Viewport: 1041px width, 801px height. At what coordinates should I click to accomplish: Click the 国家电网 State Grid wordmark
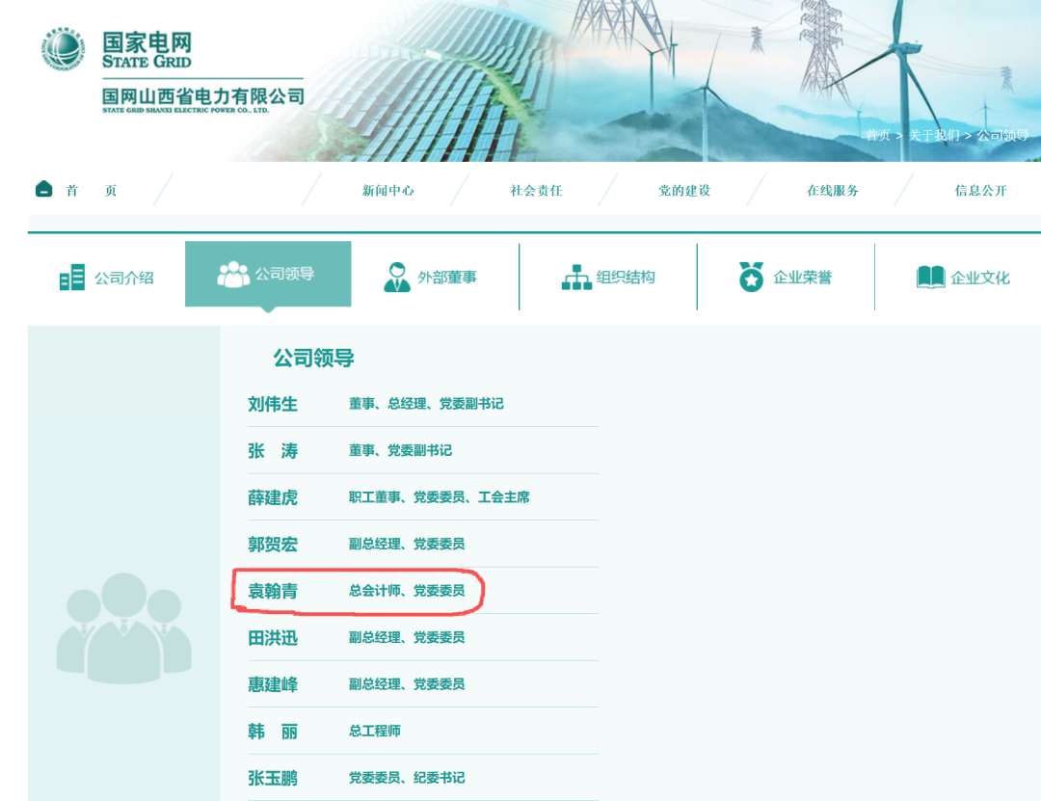pos(147,50)
